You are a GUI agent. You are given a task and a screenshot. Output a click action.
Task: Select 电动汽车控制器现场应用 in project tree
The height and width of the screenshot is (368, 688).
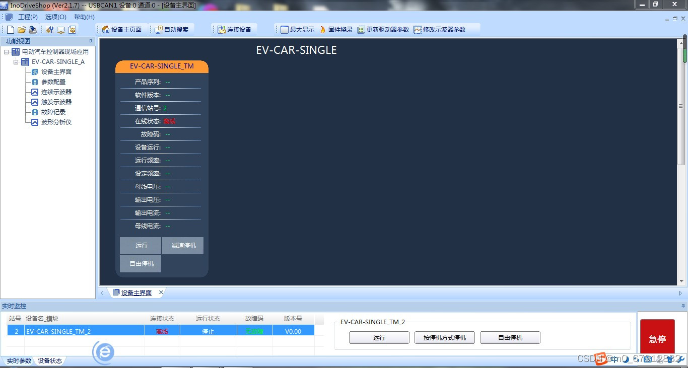pos(55,52)
